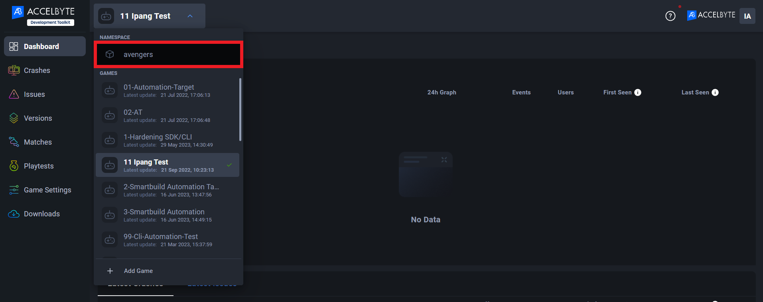Click the Events column header
The image size is (763, 302).
pyautogui.click(x=521, y=92)
